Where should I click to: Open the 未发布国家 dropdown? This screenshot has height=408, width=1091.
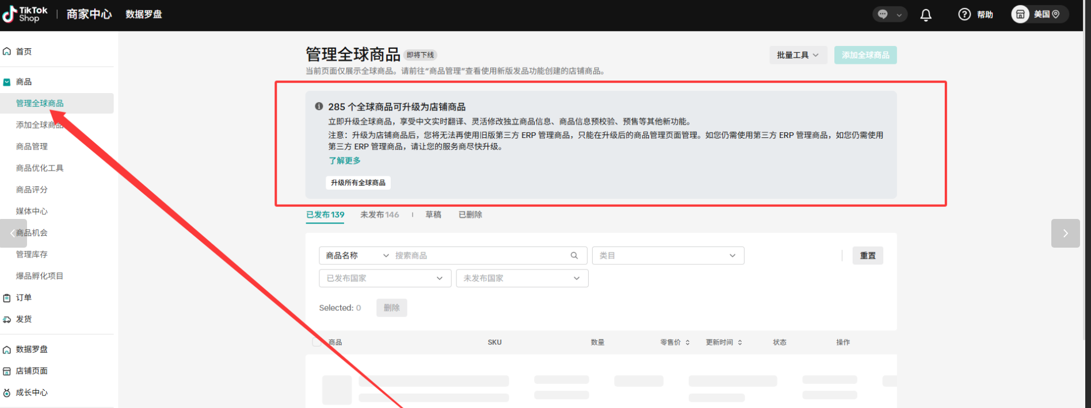pos(522,278)
